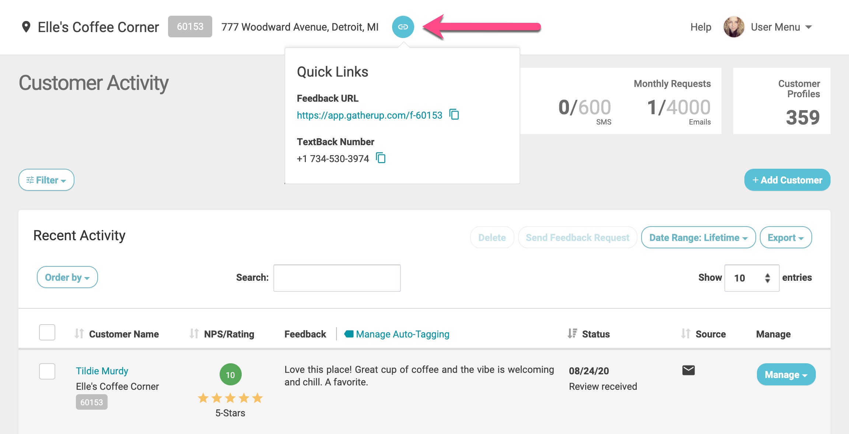Open the Order by dropdown
The height and width of the screenshot is (434, 849).
pyautogui.click(x=67, y=277)
